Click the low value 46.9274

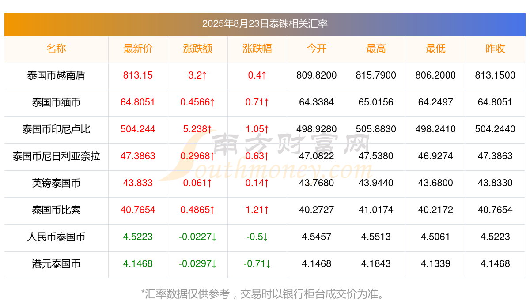click(x=435, y=156)
